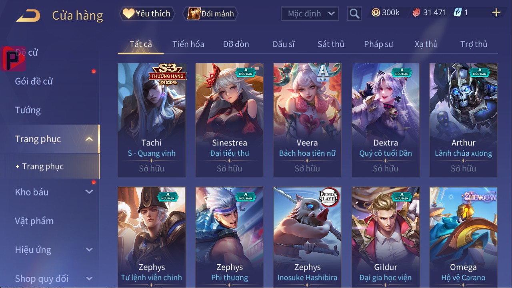This screenshot has height=288, width=512.
Task: Click the back arrow icon beside Cửa hàng
Action: [x=28, y=16]
